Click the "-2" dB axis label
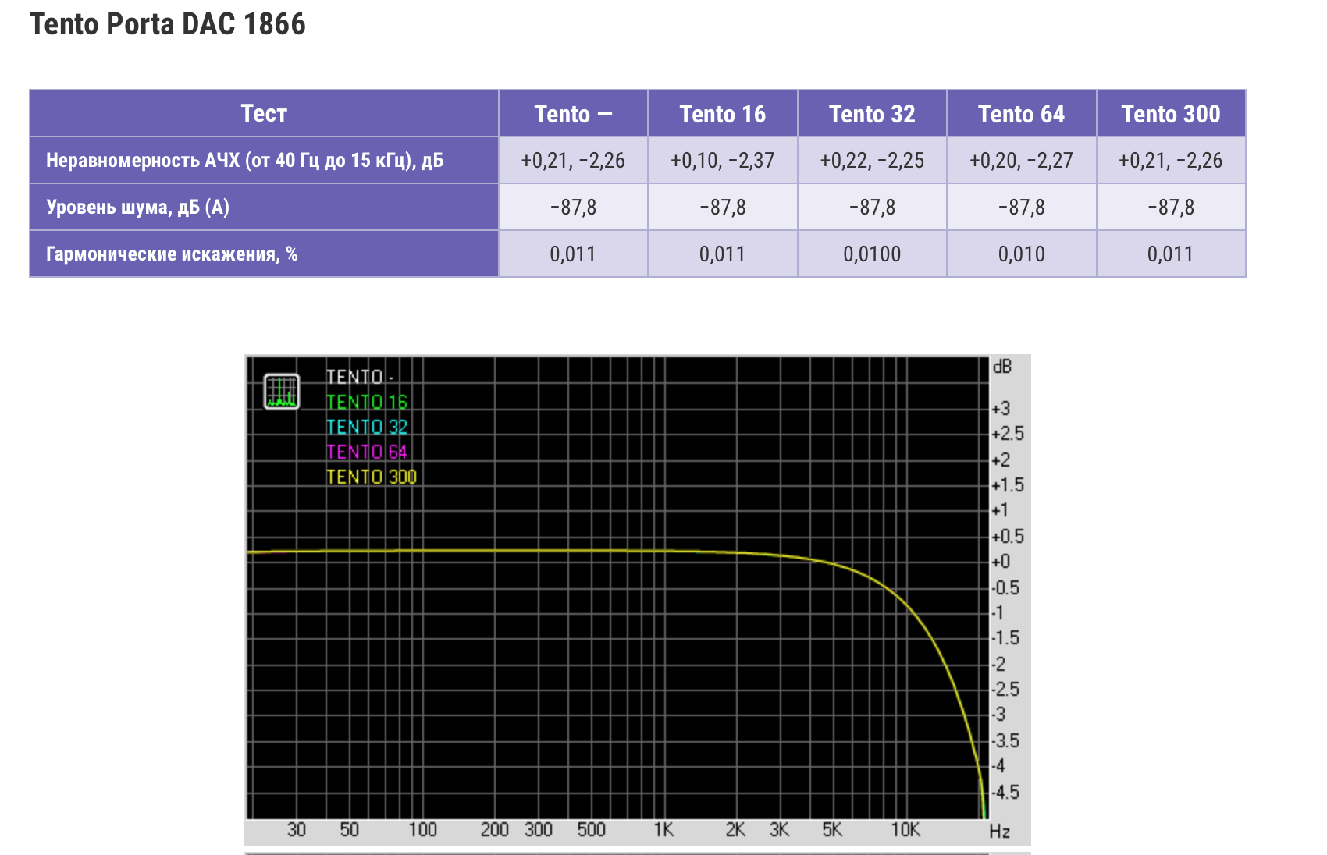This screenshot has width=1327, height=855. (x=998, y=665)
